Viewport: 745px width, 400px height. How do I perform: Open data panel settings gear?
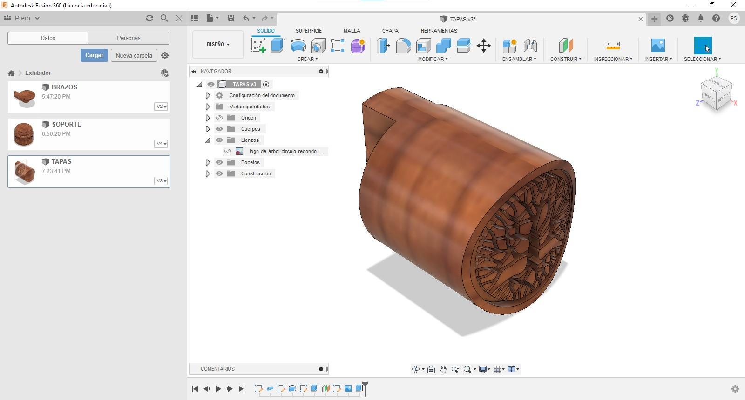pos(165,55)
